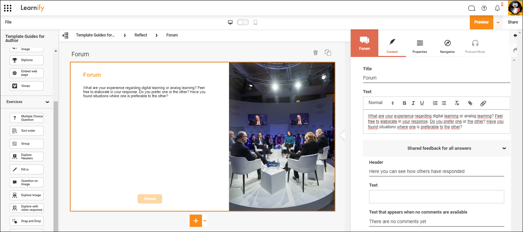Screen dimensions: 523x232
Task: Click the forum panel discussion image
Action: [x=282, y=136]
